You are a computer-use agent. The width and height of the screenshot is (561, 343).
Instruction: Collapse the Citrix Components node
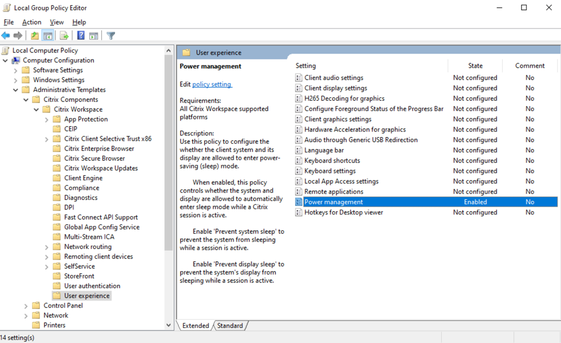[26, 100]
